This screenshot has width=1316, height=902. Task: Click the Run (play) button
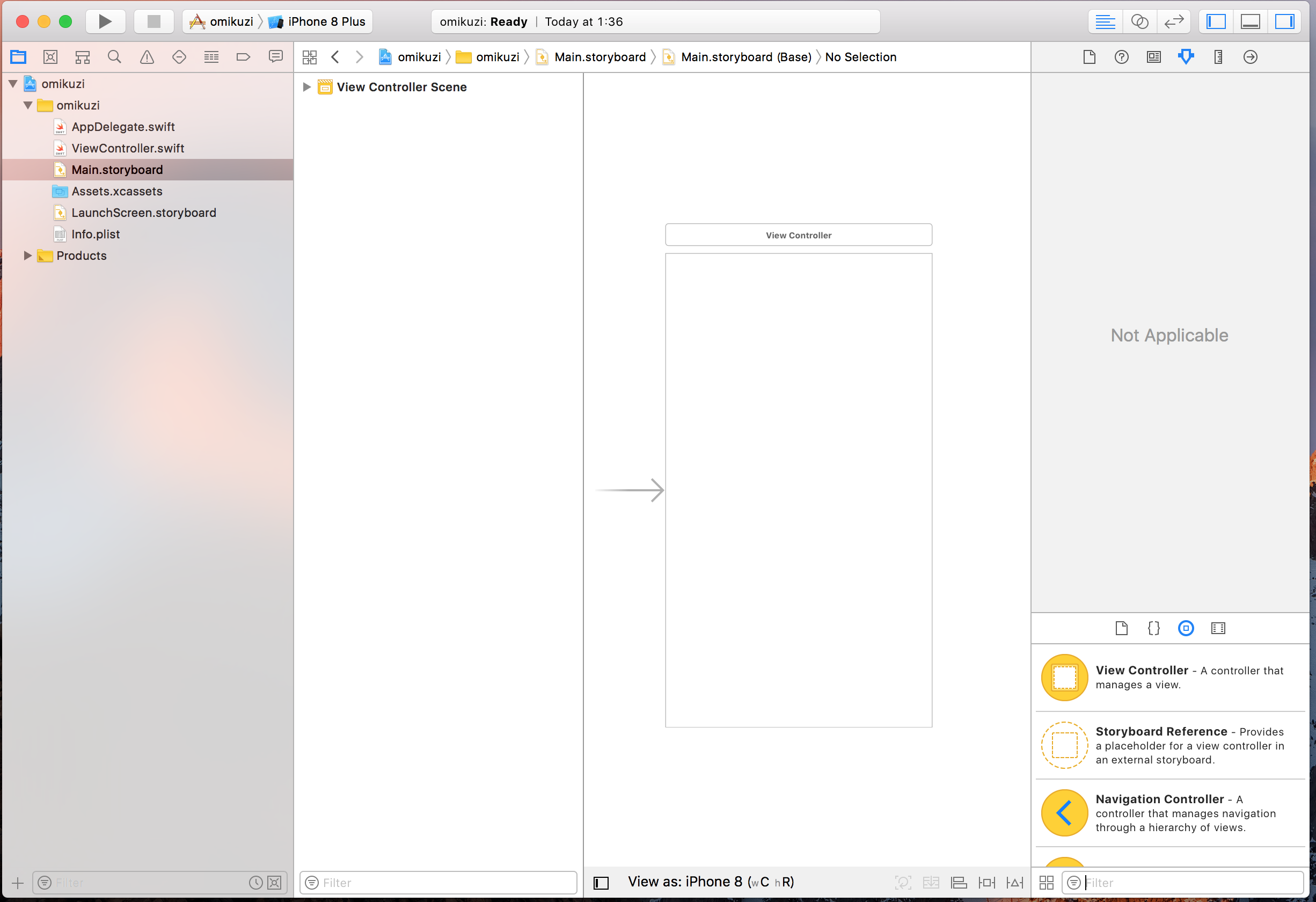(x=105, y=21)
